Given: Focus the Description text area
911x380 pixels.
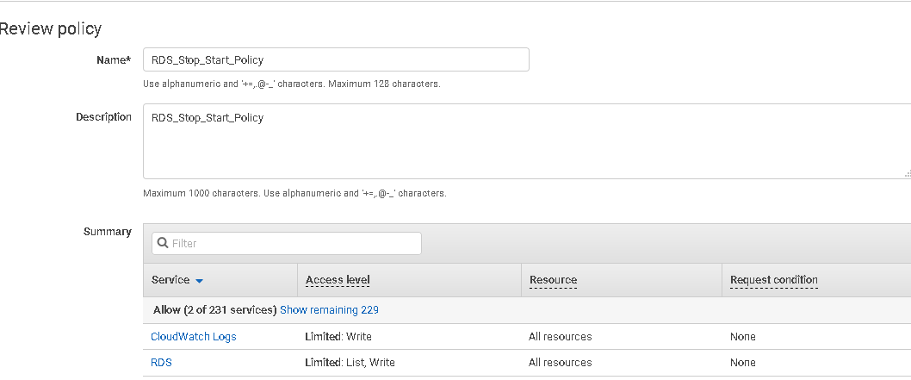Looking at the screenshot, I should [x=525, y=140].
